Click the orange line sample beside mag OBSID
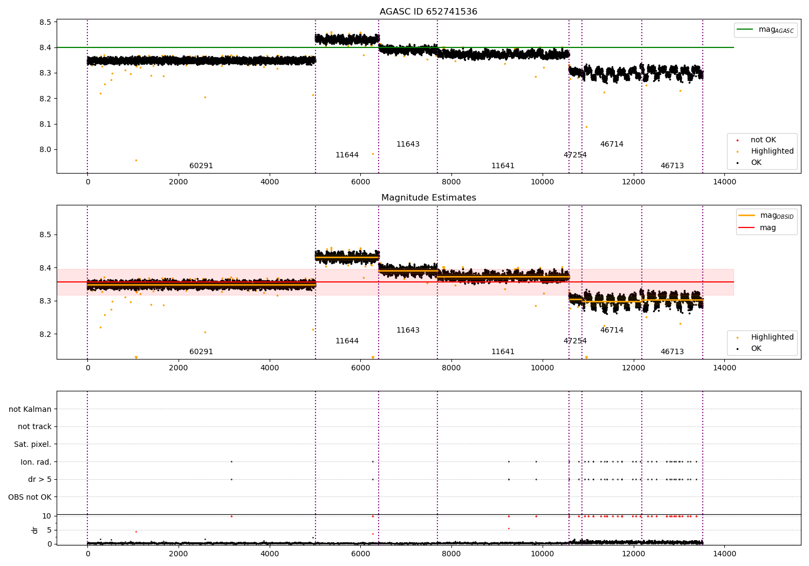 [747, 216]
